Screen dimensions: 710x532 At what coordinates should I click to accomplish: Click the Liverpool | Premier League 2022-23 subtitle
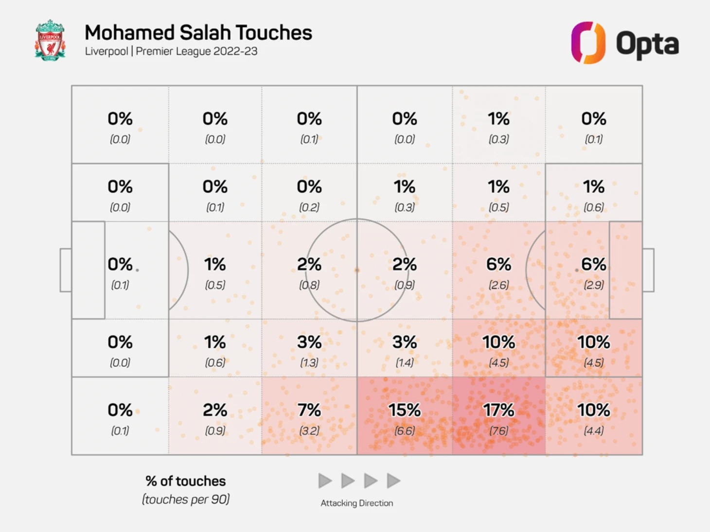171,51
